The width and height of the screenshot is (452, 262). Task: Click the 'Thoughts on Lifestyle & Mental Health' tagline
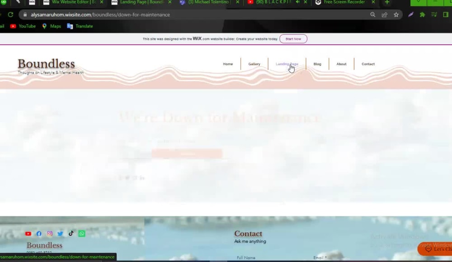(x=51, y=73)
